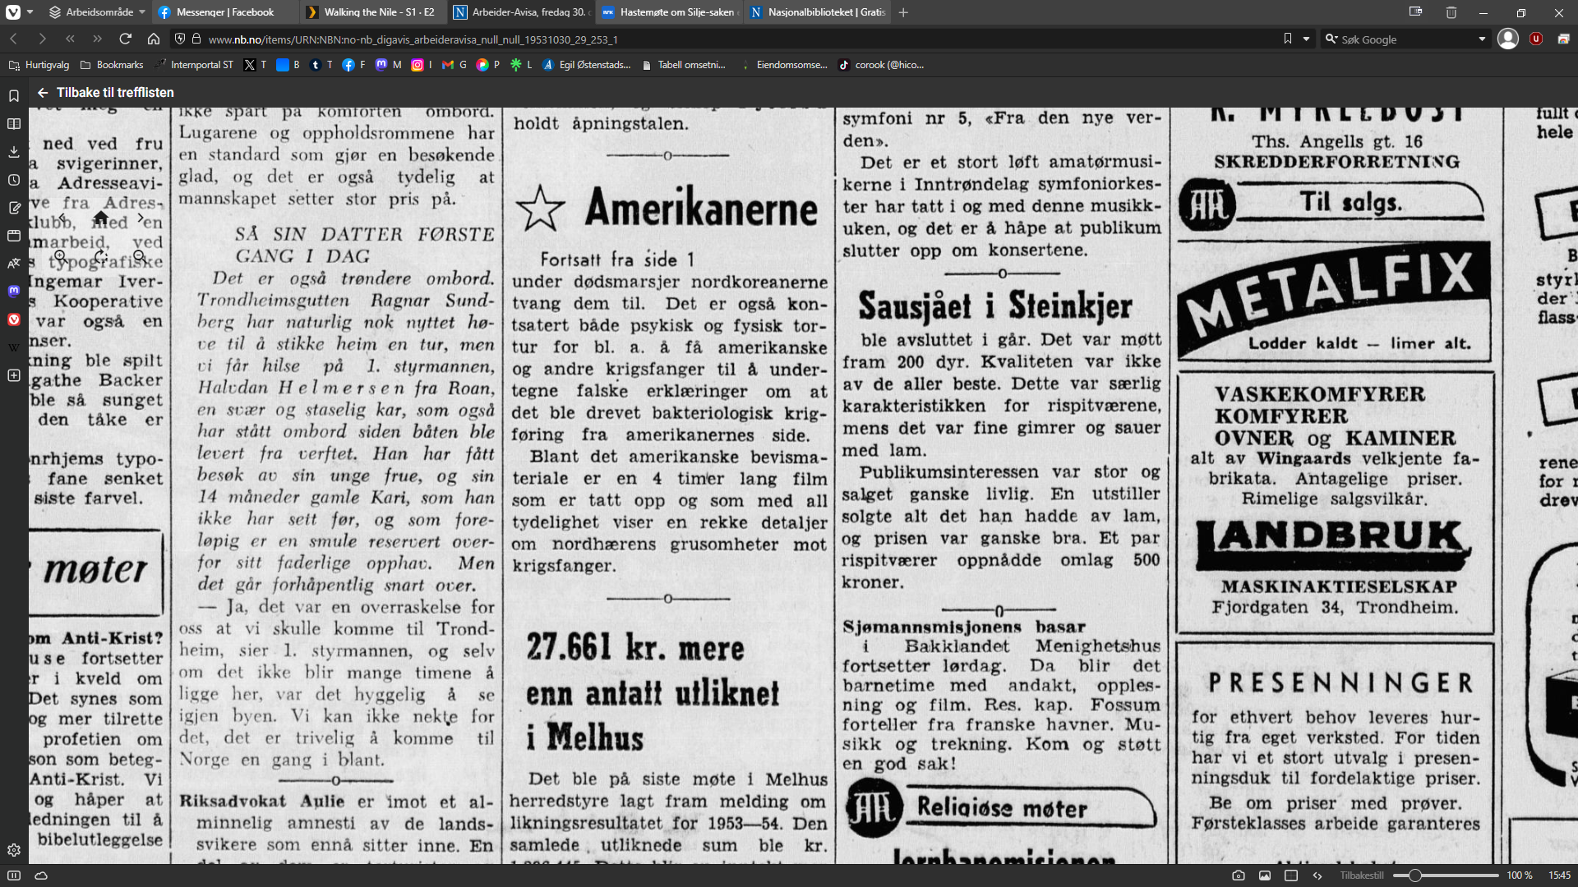This screenshot has height=887, width=1578.
Task: Expand the bookmark dropdown in address bar
Action: [1306, 39]
